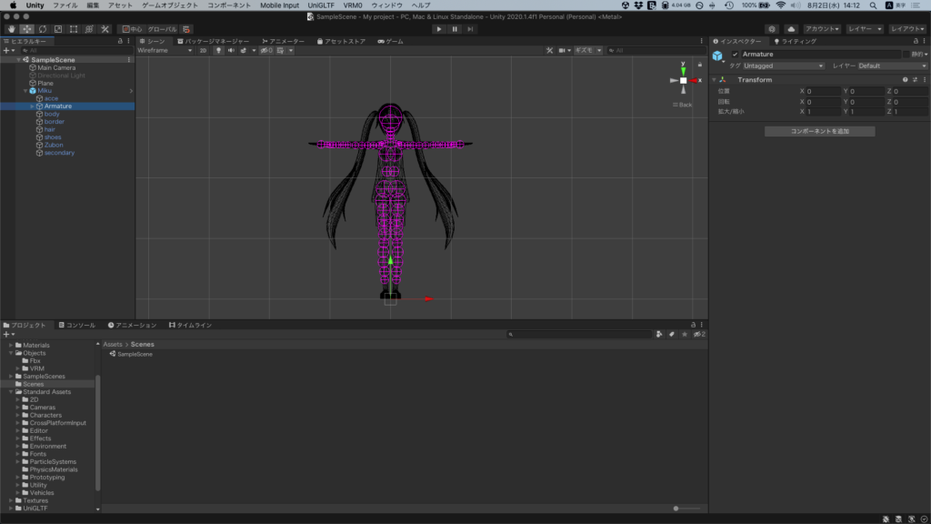Open the Untagged tag dropdown
The width and height of the screenshot is (931, 524).
point(783,66)
